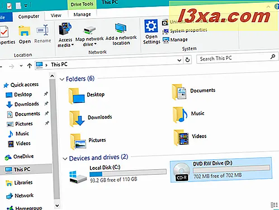Click the Rename ribbon icon
The image size is (279, 210).
click(43, 30)
